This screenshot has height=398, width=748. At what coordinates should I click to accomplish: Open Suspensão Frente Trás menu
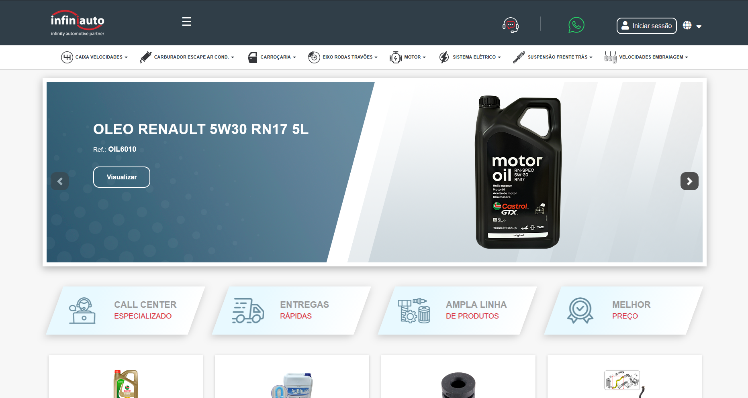(553, 57)
